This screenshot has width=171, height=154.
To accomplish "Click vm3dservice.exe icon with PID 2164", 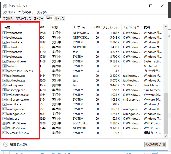I will (4, 99).
